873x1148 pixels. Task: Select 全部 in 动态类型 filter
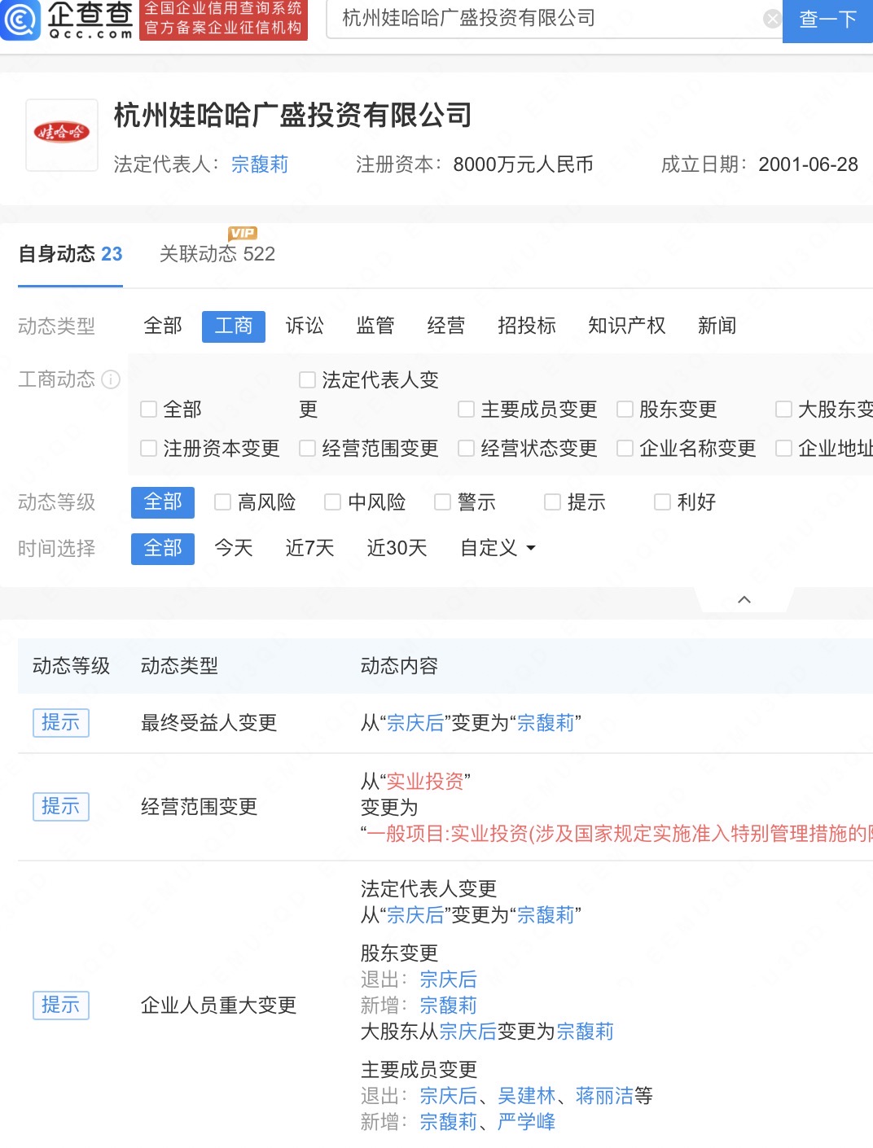[x=163, y=326]
